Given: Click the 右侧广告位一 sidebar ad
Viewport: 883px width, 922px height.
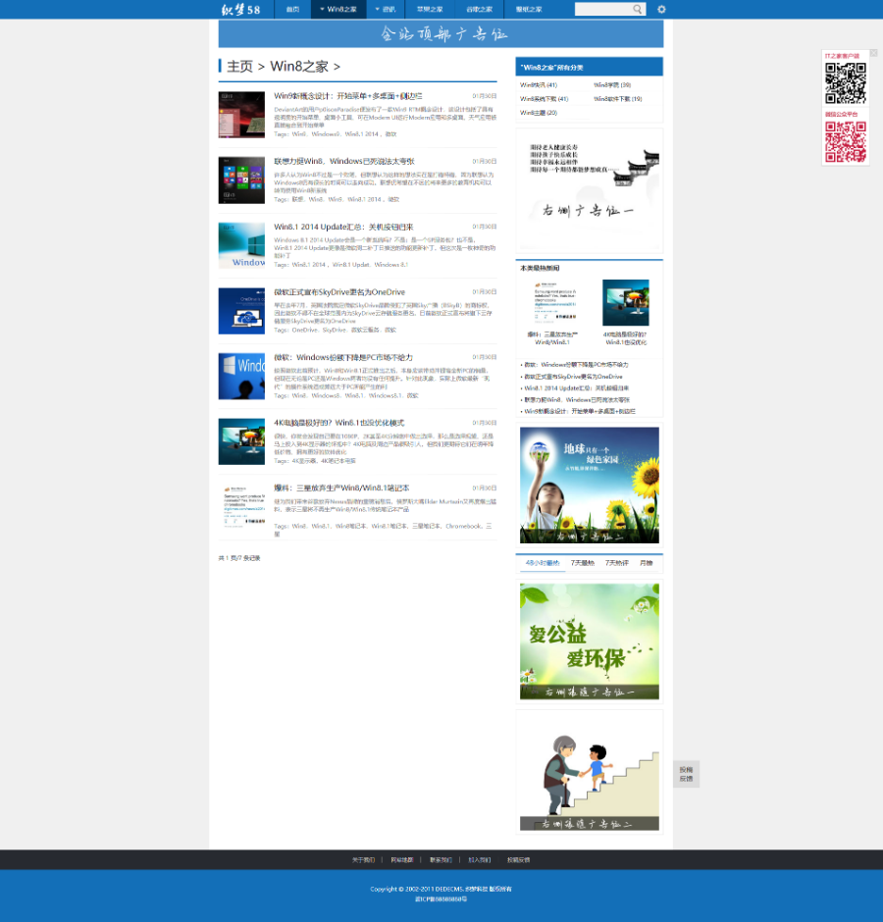Looking at the screenshot, I should [x=589, y=191].
